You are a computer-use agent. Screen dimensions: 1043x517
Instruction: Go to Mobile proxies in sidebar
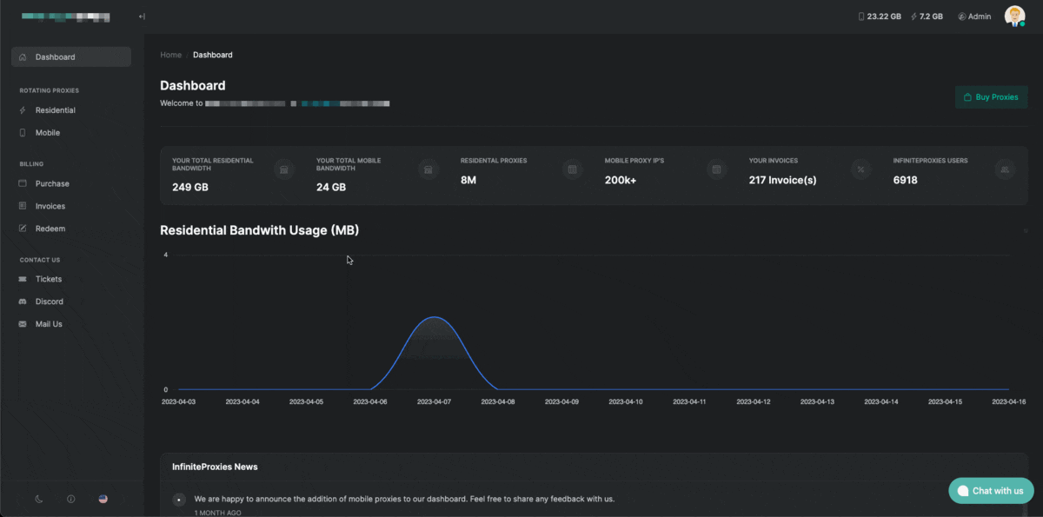pyautogui.click(x=47, y=133)
